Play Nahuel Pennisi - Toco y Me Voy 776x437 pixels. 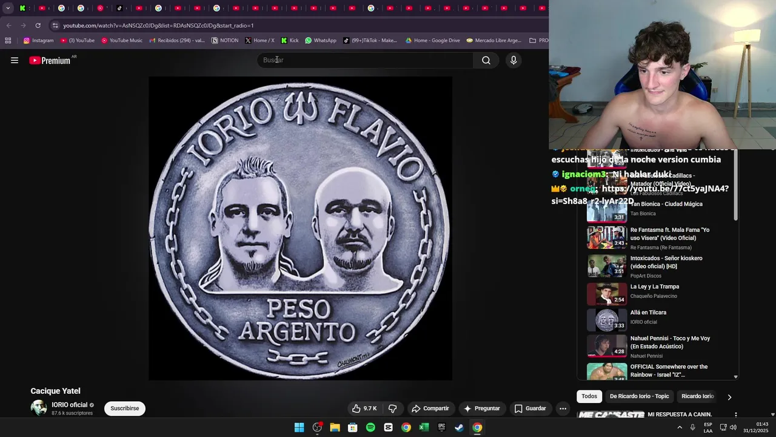point(670,342)
